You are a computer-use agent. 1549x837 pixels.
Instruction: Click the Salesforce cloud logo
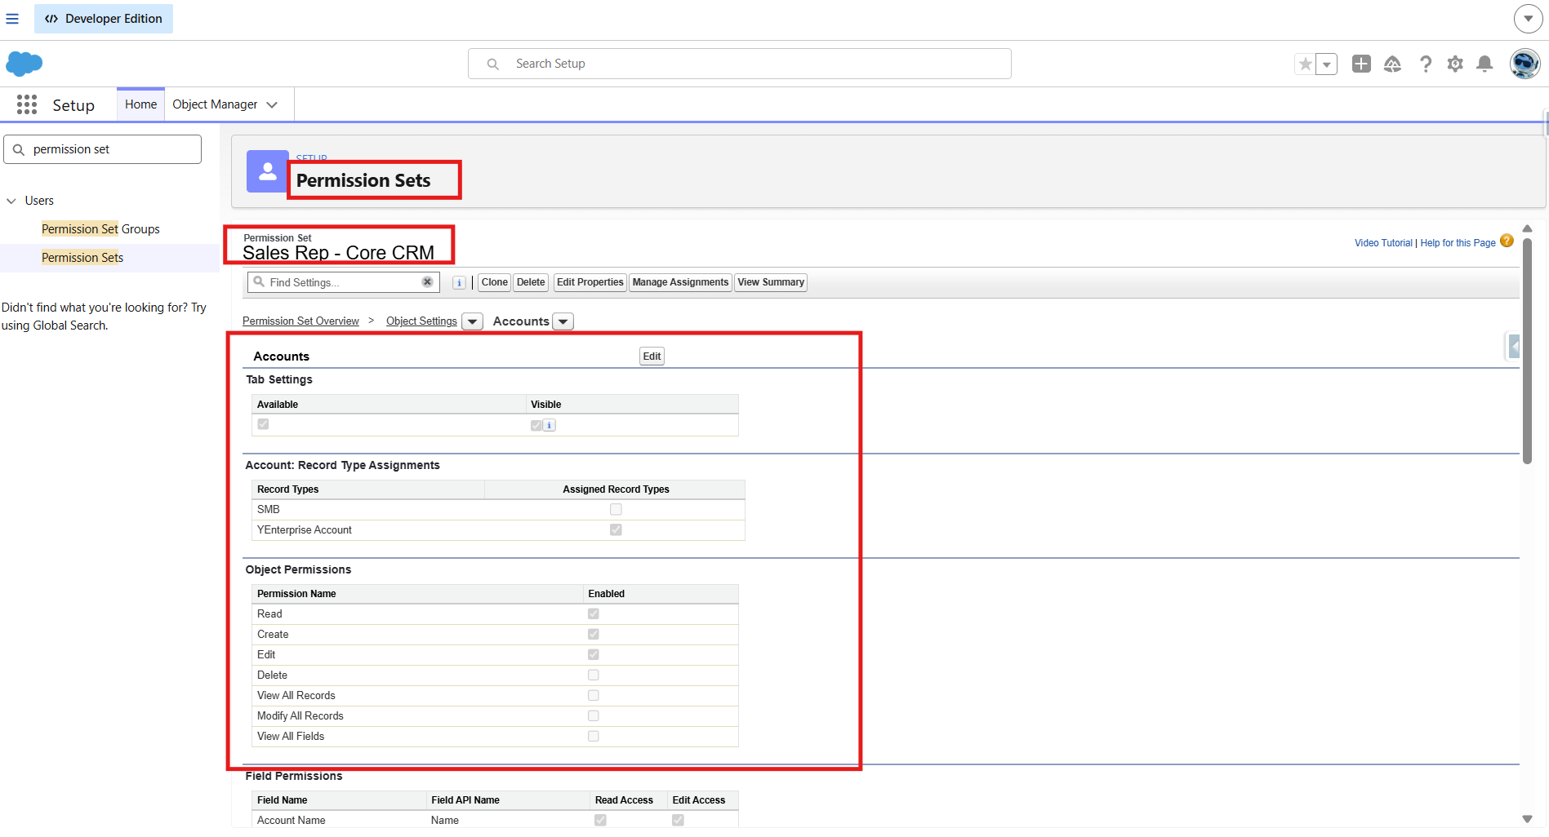click(x=24, y=63)
